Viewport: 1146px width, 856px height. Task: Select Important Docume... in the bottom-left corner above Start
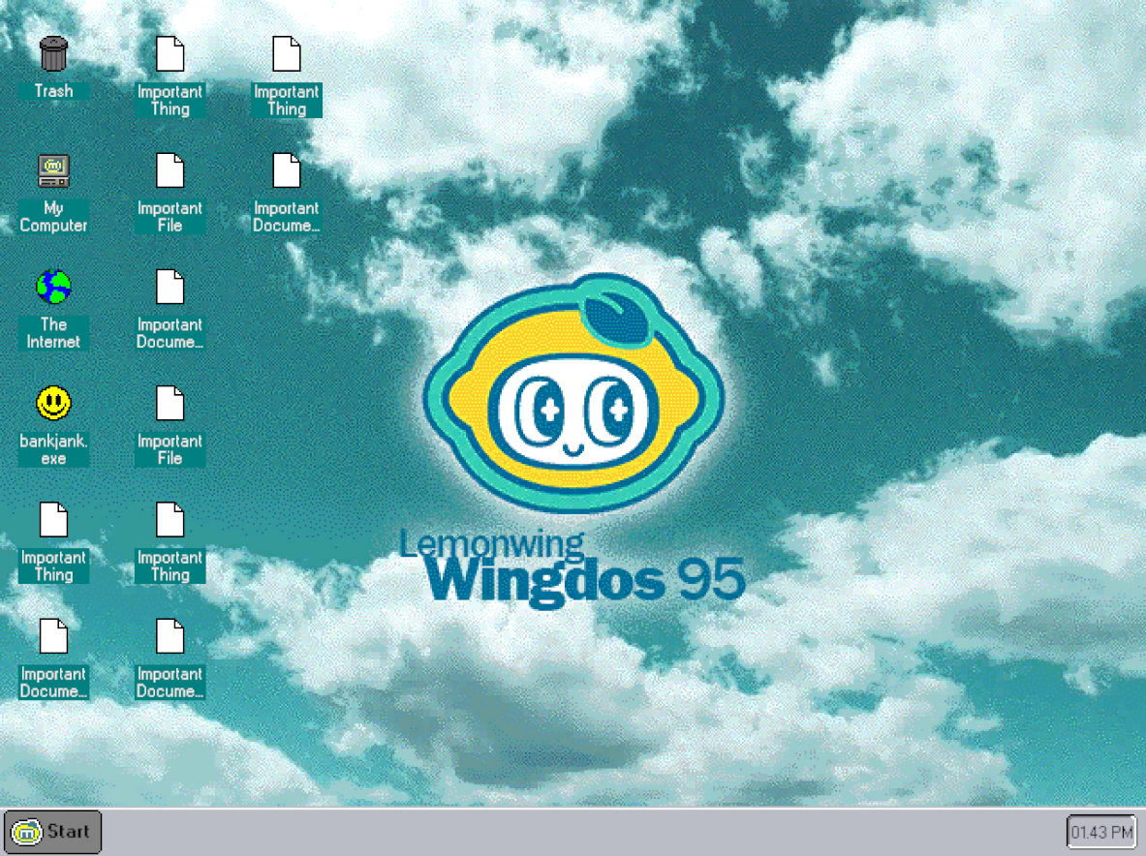tap(53, 658)
